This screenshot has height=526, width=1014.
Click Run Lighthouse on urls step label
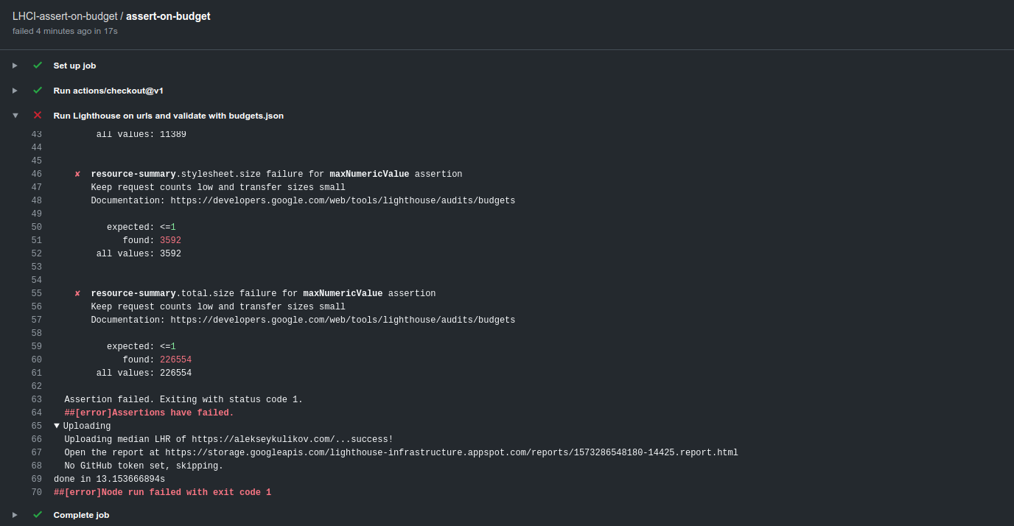pos(168,116)
